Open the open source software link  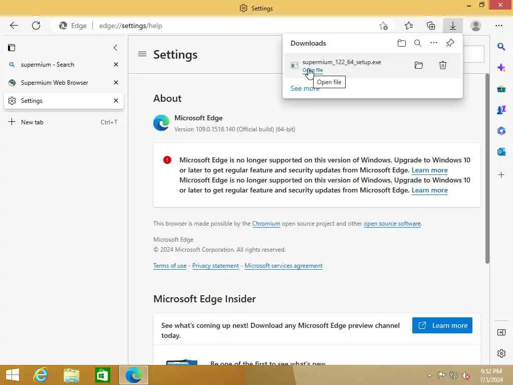pyautogui.click(x=392, y=224)
